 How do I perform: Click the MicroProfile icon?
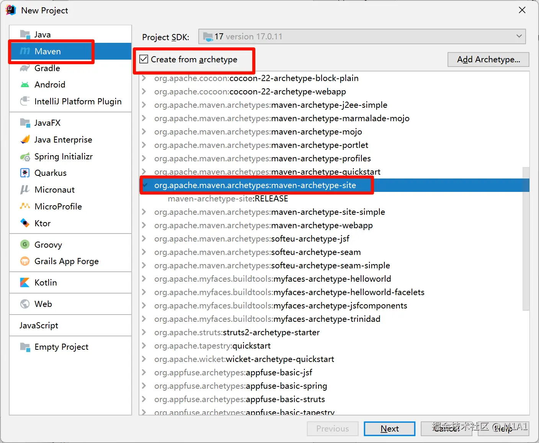[x=25, y=206]
